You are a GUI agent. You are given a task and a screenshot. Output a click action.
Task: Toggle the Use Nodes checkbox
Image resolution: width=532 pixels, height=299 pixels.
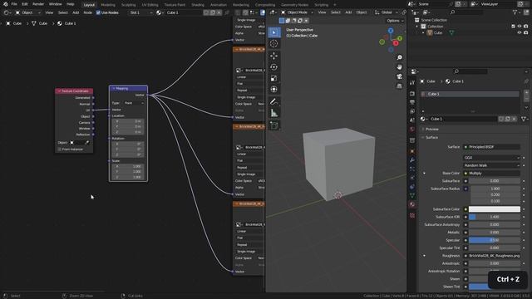(x=98, y=12)
